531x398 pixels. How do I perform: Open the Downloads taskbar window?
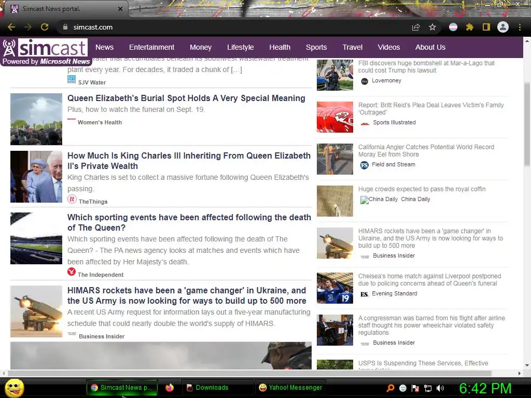pyautogui.click(x=217, y=388)
